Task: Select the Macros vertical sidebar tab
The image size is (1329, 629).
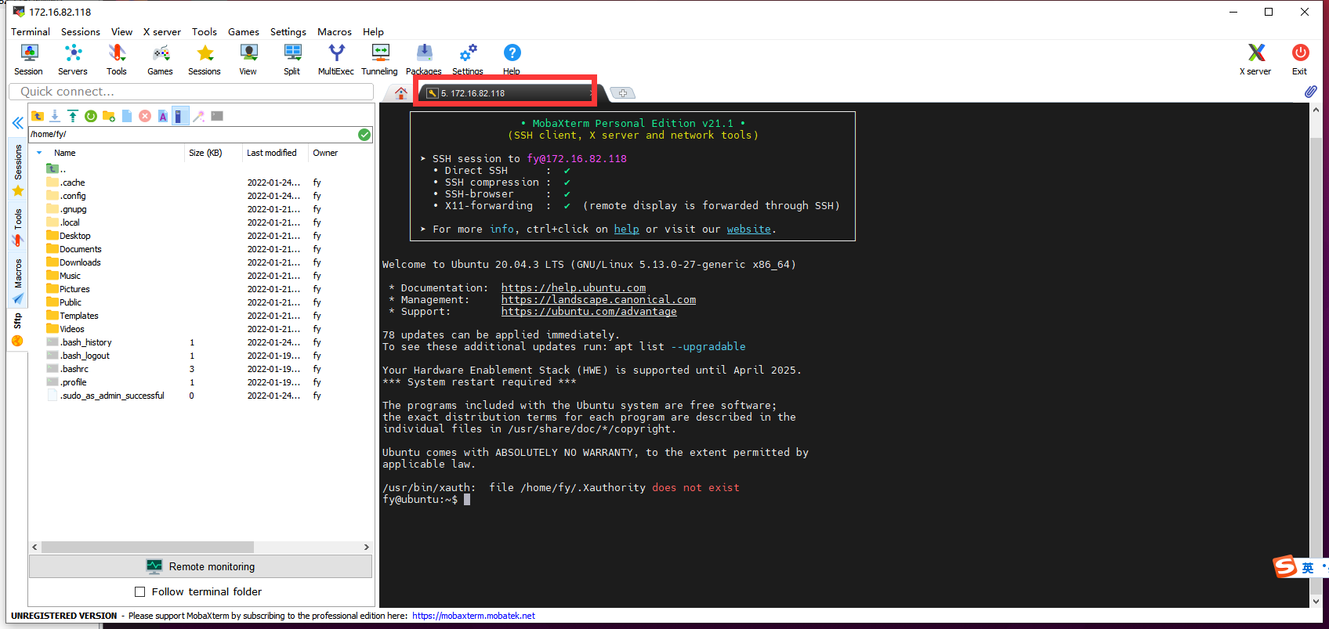Action: 18,280
